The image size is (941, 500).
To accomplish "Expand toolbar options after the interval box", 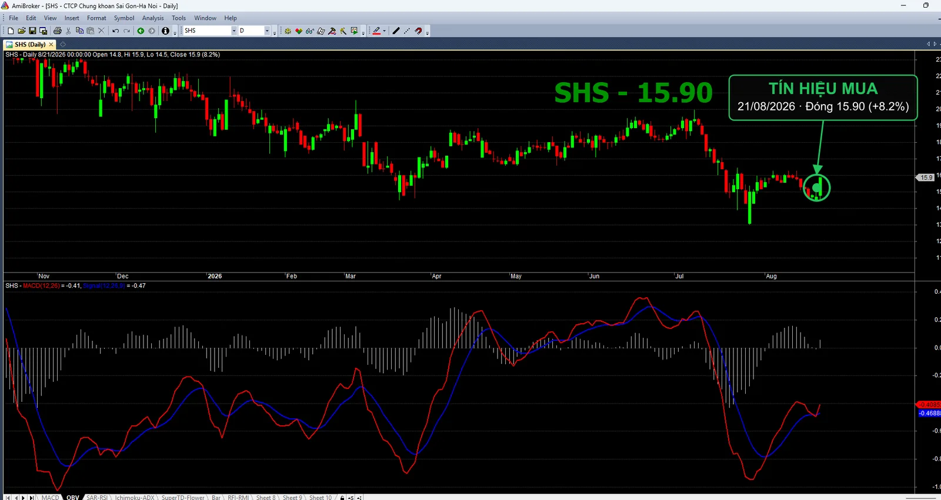I will coord(275,32).
